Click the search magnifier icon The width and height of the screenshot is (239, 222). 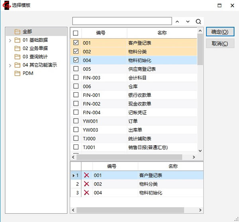(198, 21)
